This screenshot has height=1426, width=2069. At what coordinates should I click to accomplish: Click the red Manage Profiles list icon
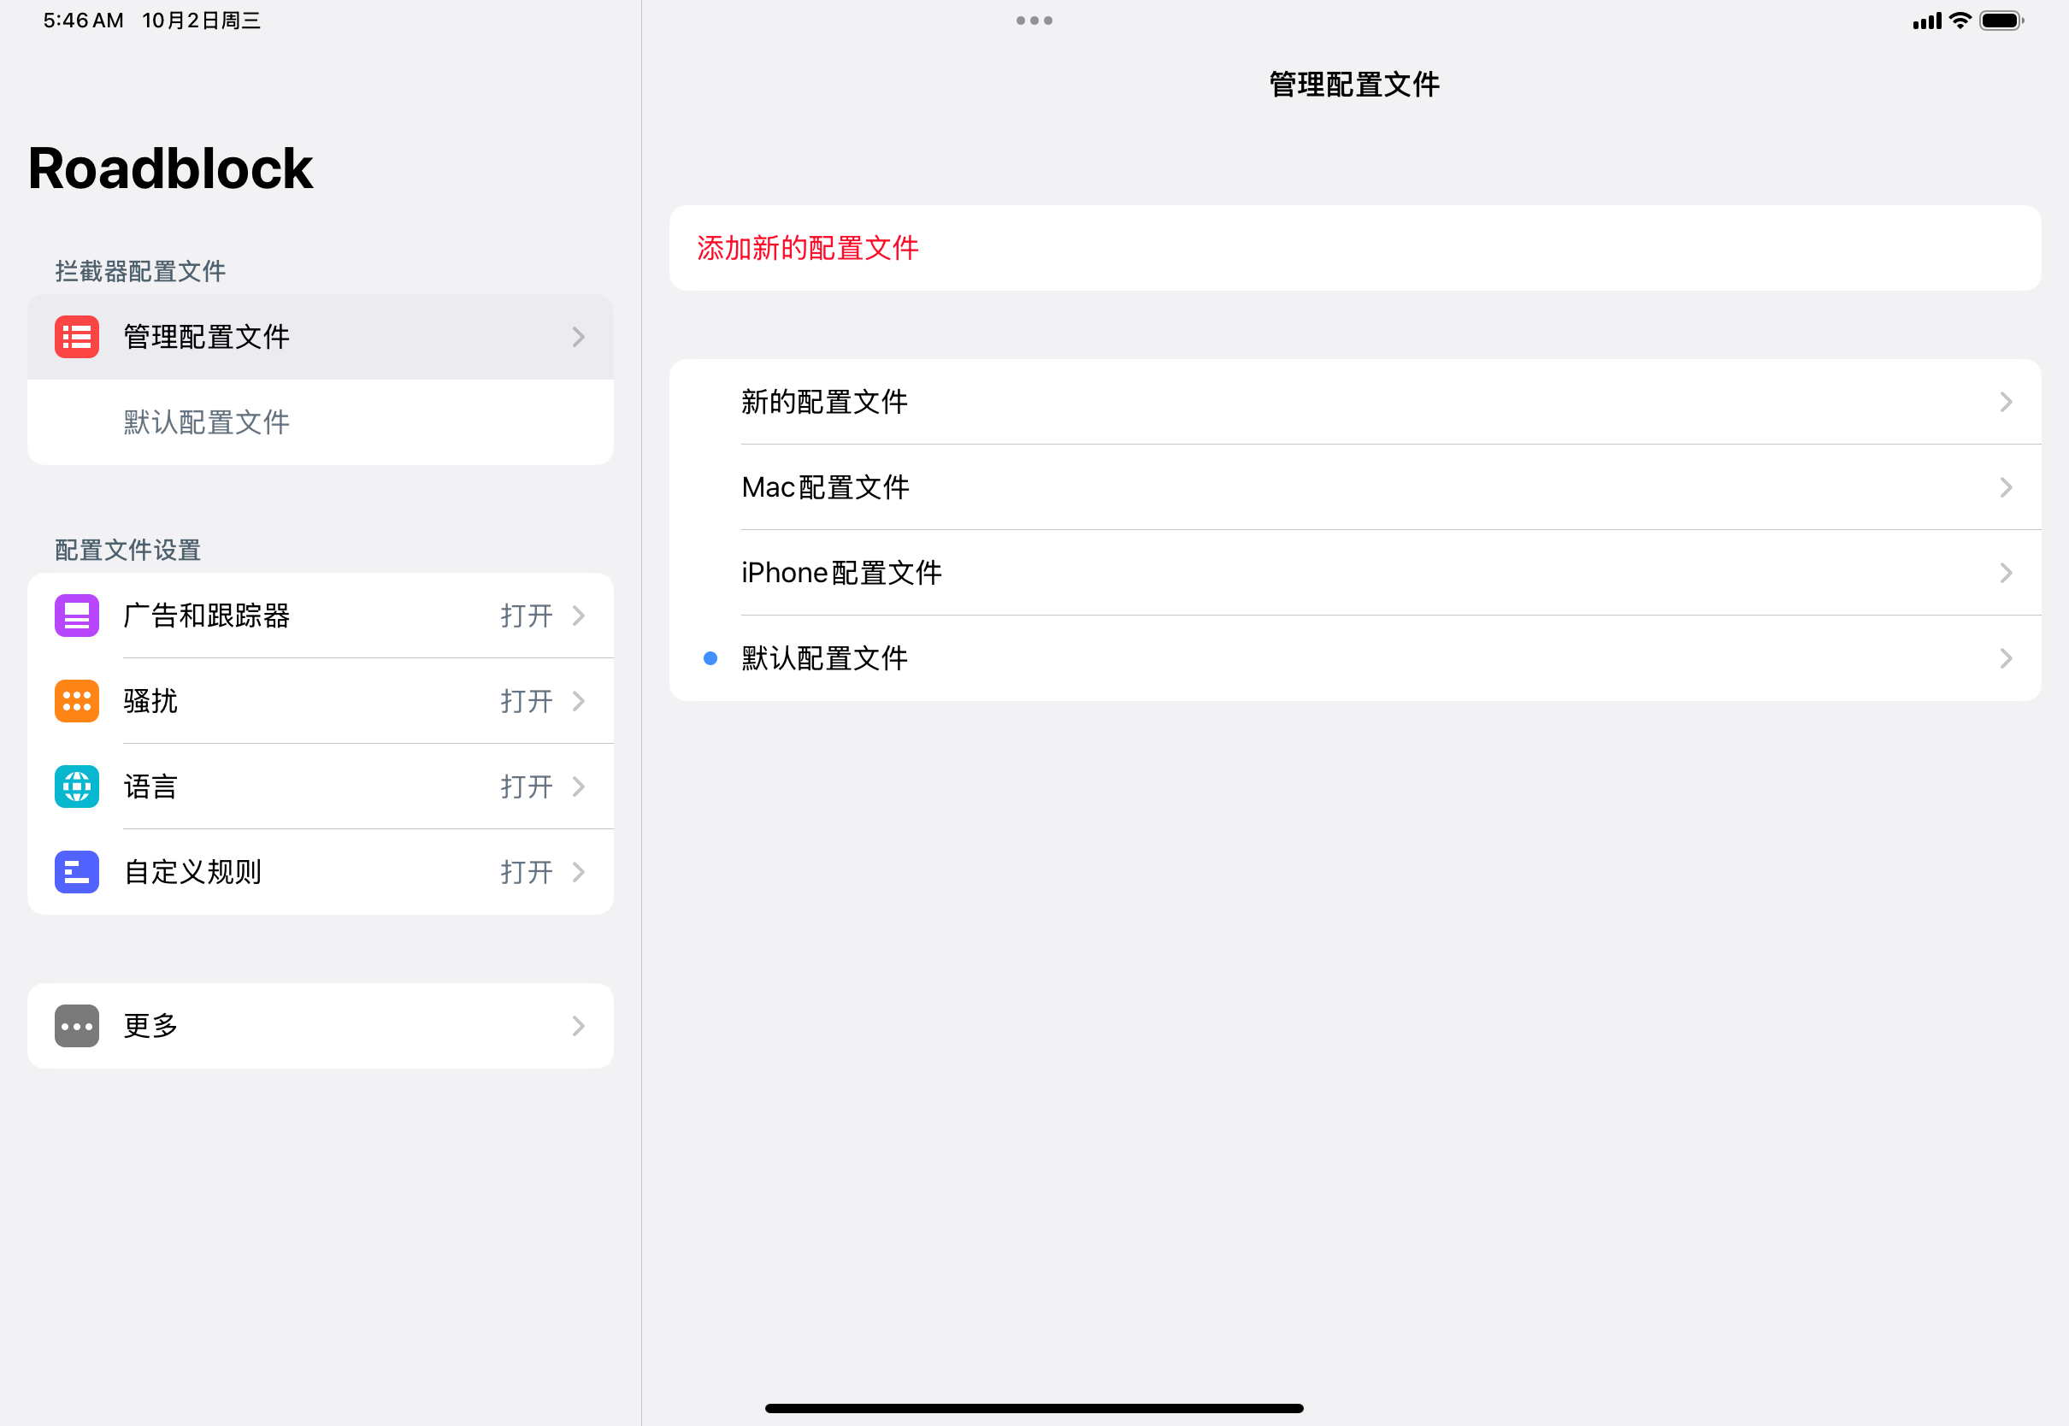(77, 337)
